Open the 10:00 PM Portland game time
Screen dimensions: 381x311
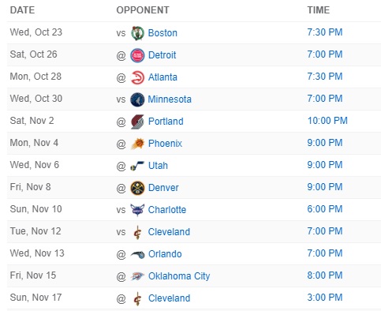pyautogui.click(x=327, y=121)
